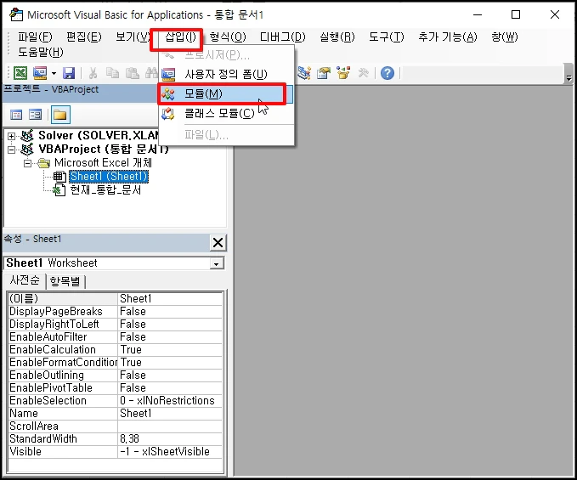Toggle Folders button in project pane

pyautogui.click(x=60, y=115)
